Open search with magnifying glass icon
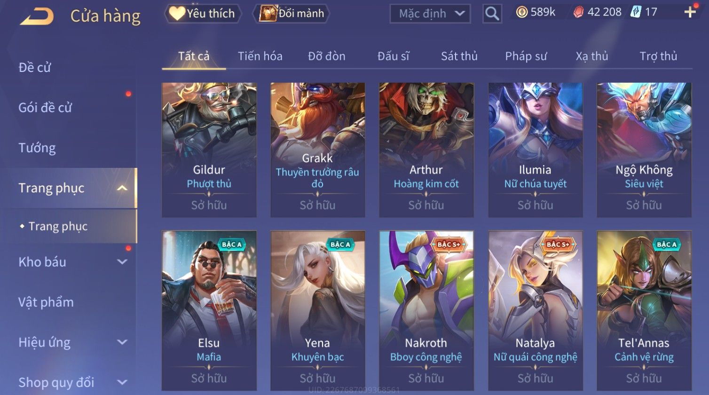Viewport: 709px width, 395px height. click(492, 14)
